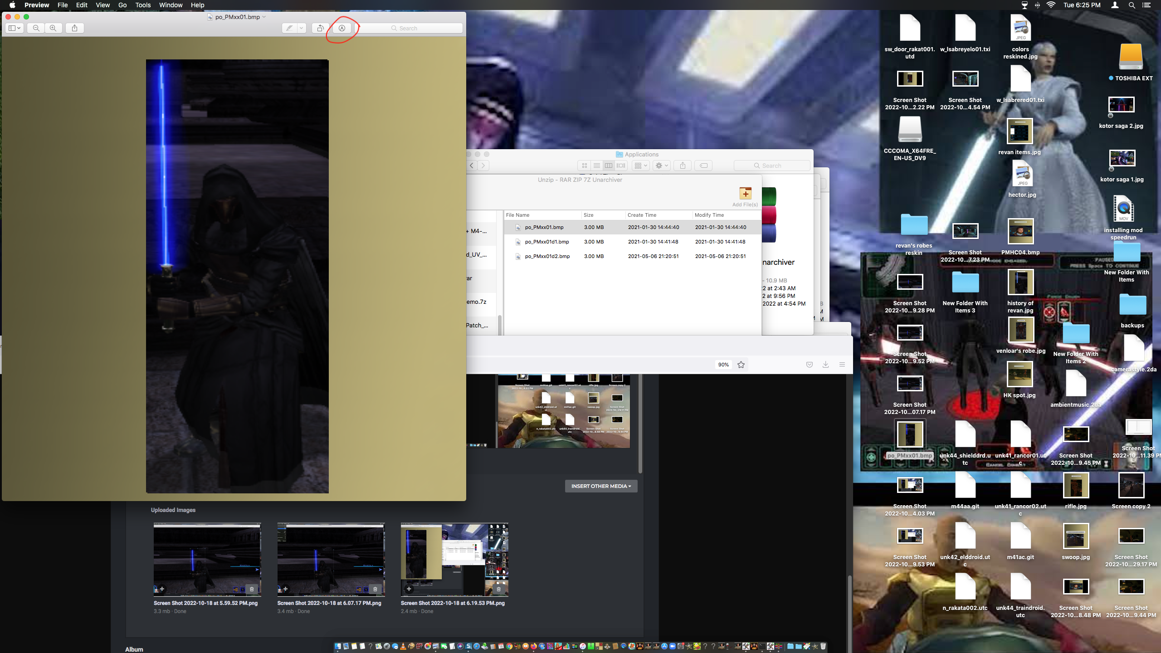
Task: Open the Preview share button
Action: click(75, 28)
